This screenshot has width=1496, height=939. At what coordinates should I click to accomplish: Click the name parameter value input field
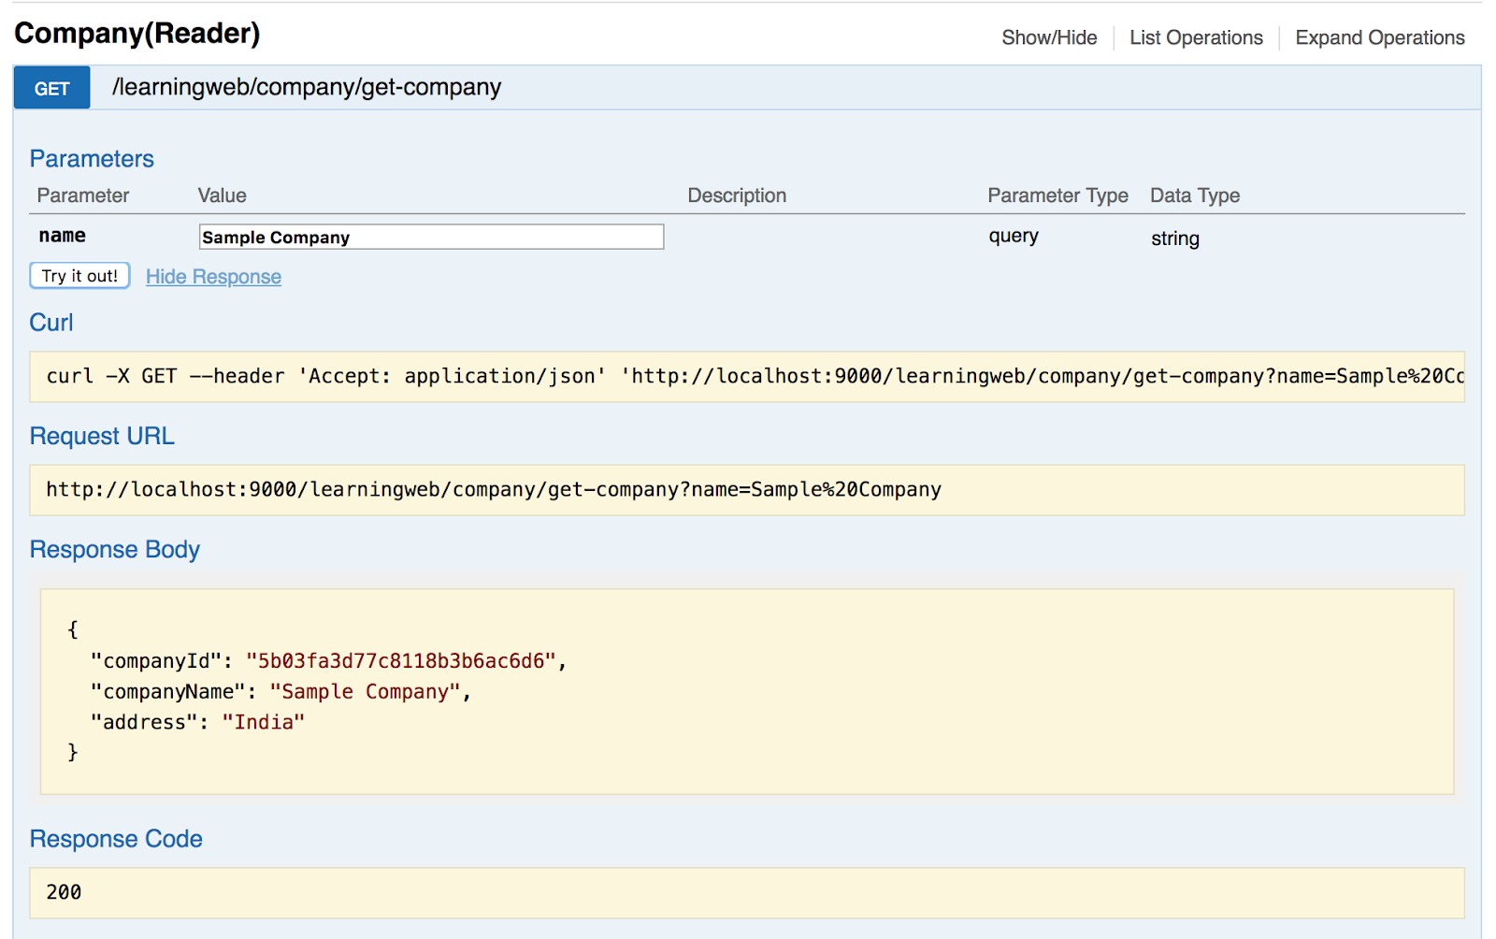click(431, 238)
